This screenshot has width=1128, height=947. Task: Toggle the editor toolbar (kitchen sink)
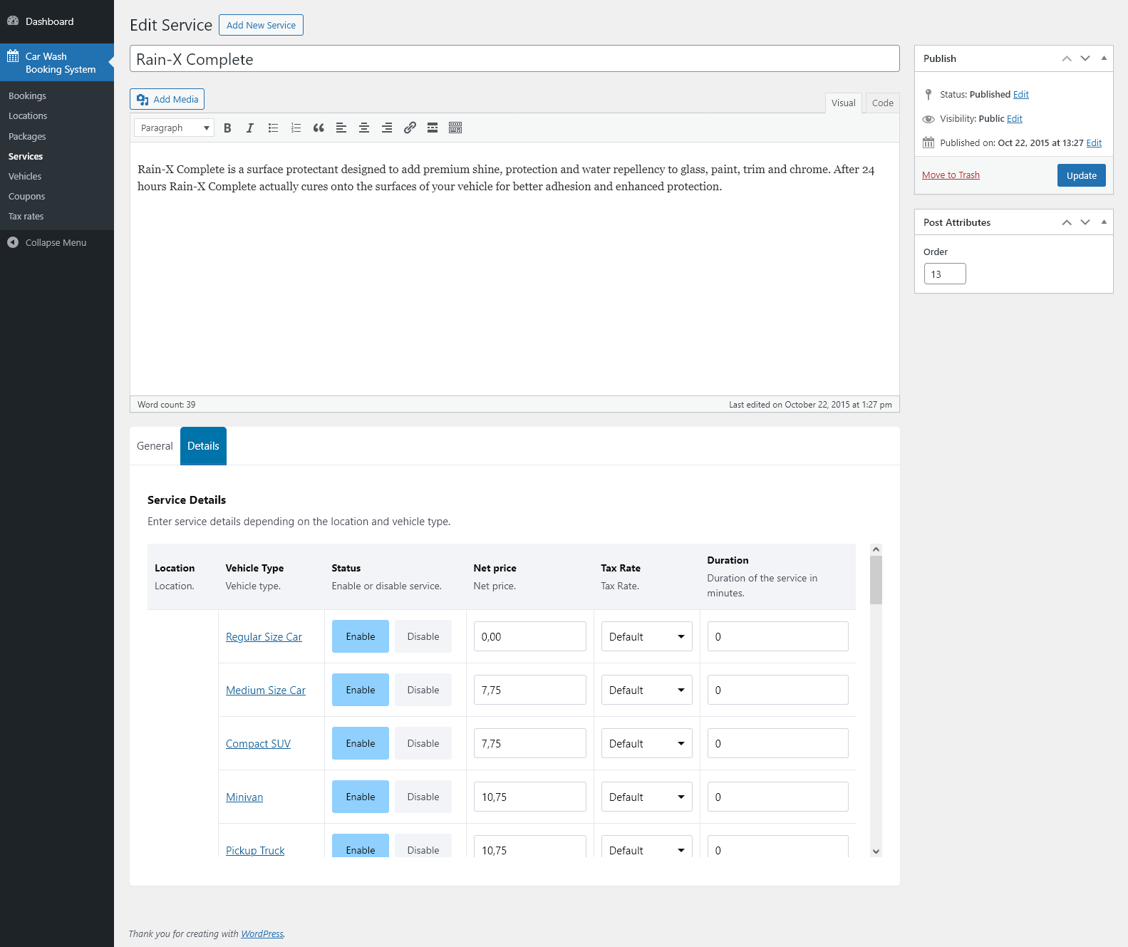tap(455, 128)
